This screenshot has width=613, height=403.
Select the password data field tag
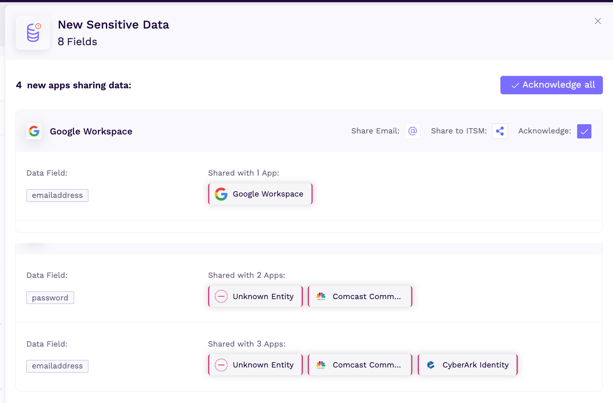pos(50,298)
